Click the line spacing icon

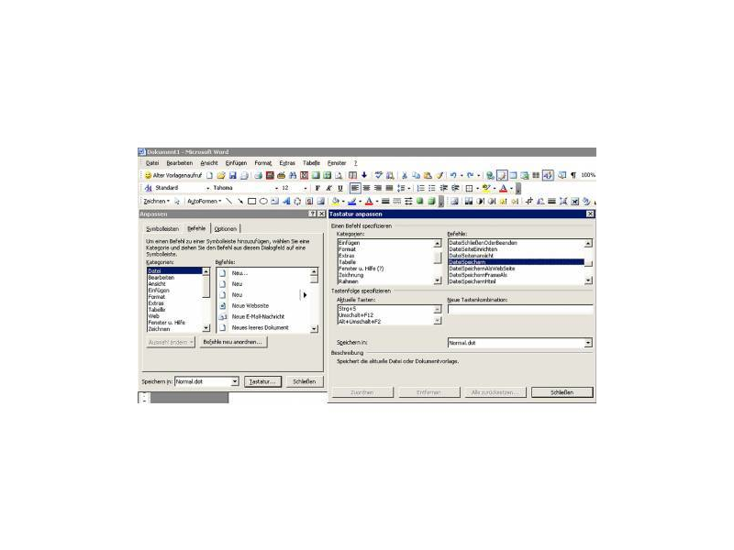pos(401,188)
